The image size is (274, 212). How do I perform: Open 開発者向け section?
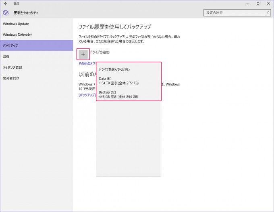[x=37, y=78]
